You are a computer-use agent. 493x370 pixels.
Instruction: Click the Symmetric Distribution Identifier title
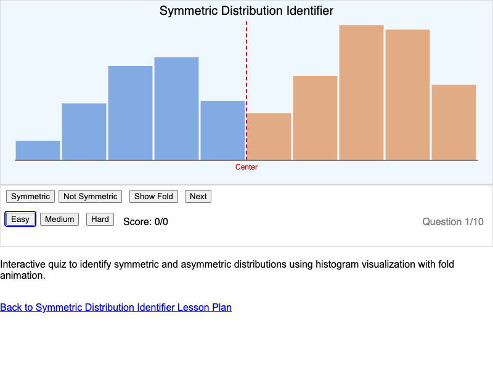coord(246,10)
